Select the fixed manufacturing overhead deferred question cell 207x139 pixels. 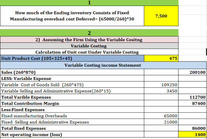pos(72,16)
